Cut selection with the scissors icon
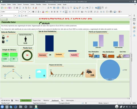The image size is (137, 109). [x=23, y=8]
